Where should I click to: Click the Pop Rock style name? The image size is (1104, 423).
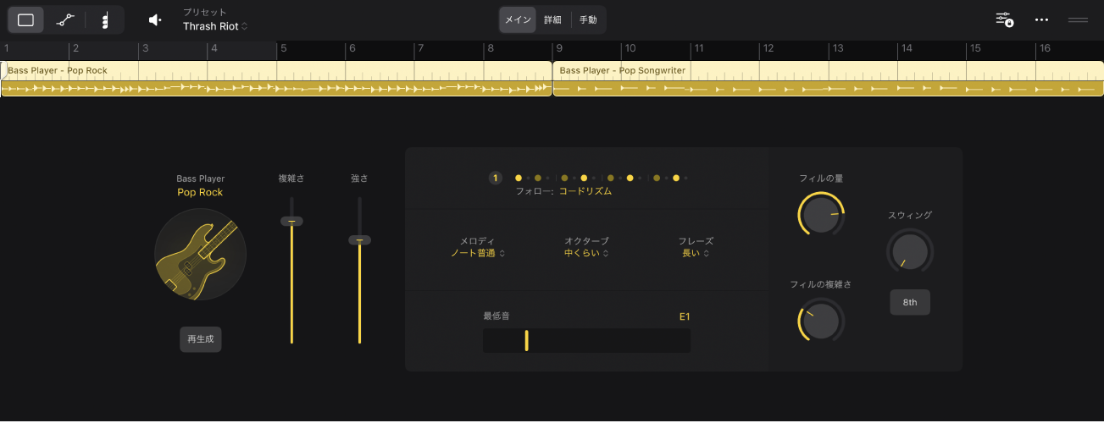[x=200, y=193]
